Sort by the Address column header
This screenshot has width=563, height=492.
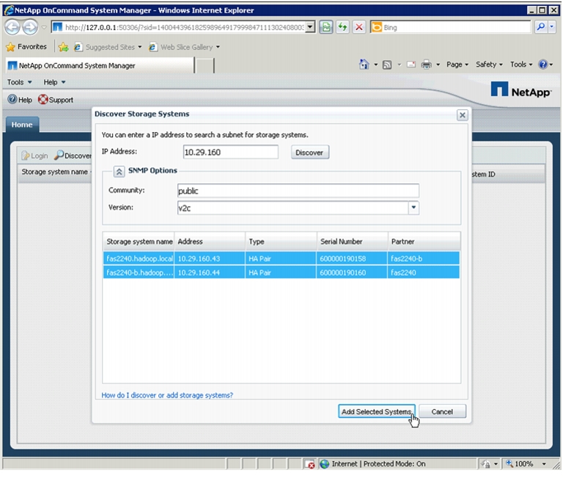click(x=210, y=241)
